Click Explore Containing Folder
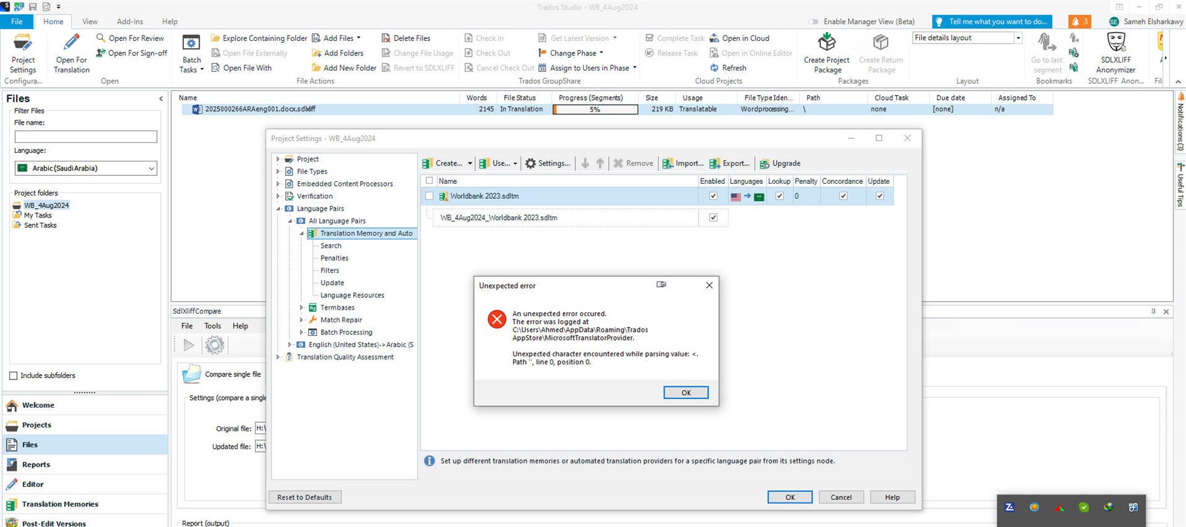Image resolution: width=1186 pixels, height=527 pixels. point(259,38)
